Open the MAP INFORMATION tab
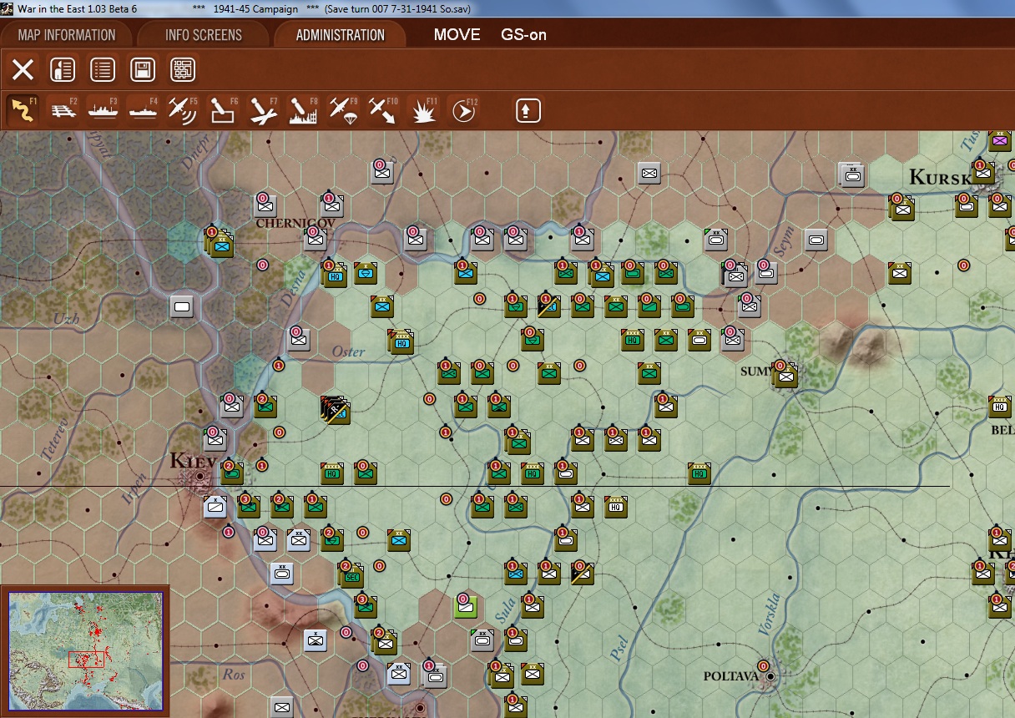The image size is (1015, 718). pos(67,35)
